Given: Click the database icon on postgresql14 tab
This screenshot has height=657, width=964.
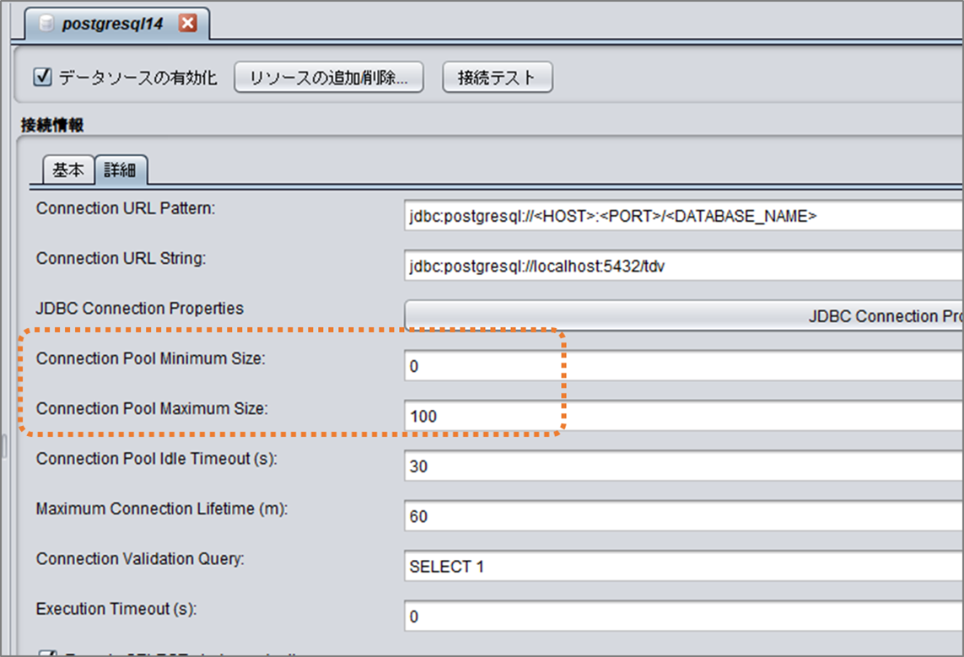Looking at the screenshot, I should (46, 24).
